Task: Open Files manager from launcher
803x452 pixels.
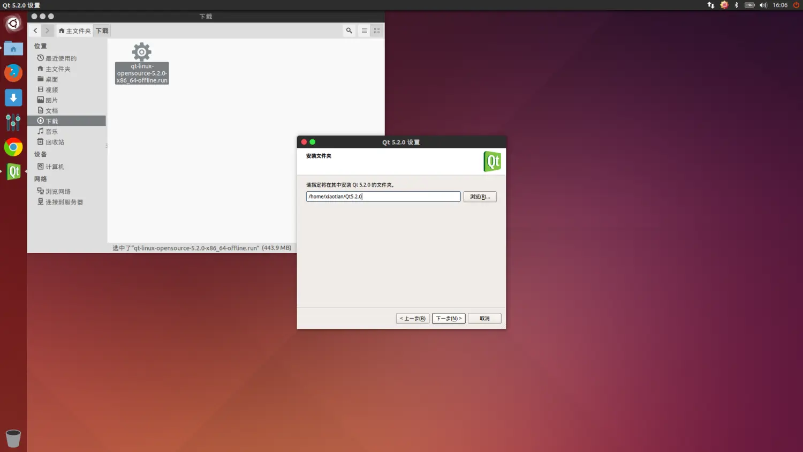Action: 13,48
